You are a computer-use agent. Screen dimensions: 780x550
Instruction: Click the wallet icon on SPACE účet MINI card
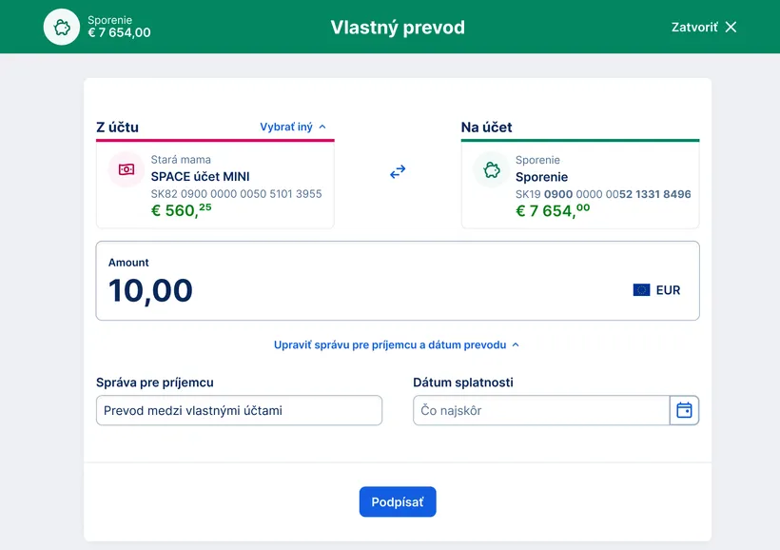click(x=126, y=169)
